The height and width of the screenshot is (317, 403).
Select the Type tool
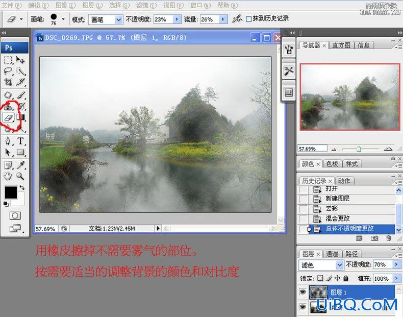point(20,141)
